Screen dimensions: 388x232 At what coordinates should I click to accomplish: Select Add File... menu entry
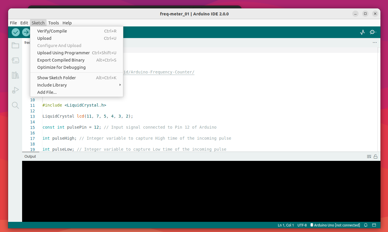coord(77,92)
